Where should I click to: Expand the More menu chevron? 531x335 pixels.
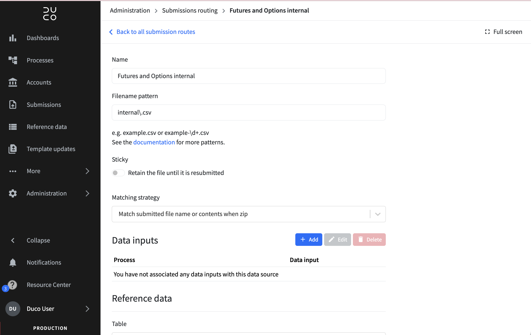pos(87,171)
